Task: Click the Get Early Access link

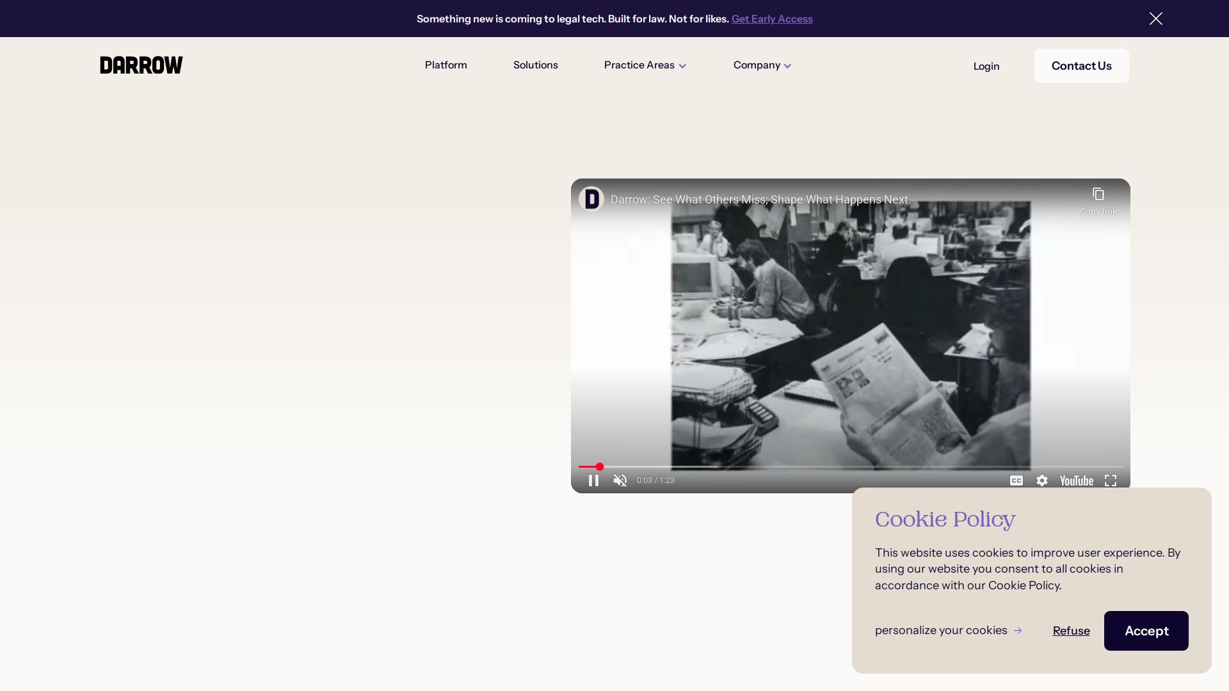Action: click(772, 19)
